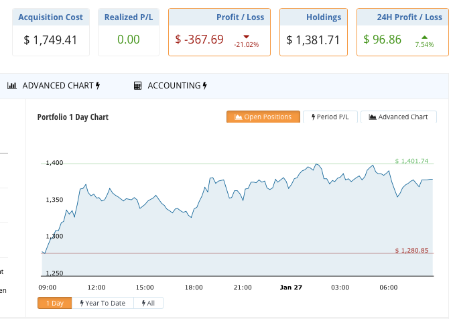The width and height of the screenshot is (451, 319).
Task: Click the green $ 1,401.74 high line label
Action: (411, 161)
